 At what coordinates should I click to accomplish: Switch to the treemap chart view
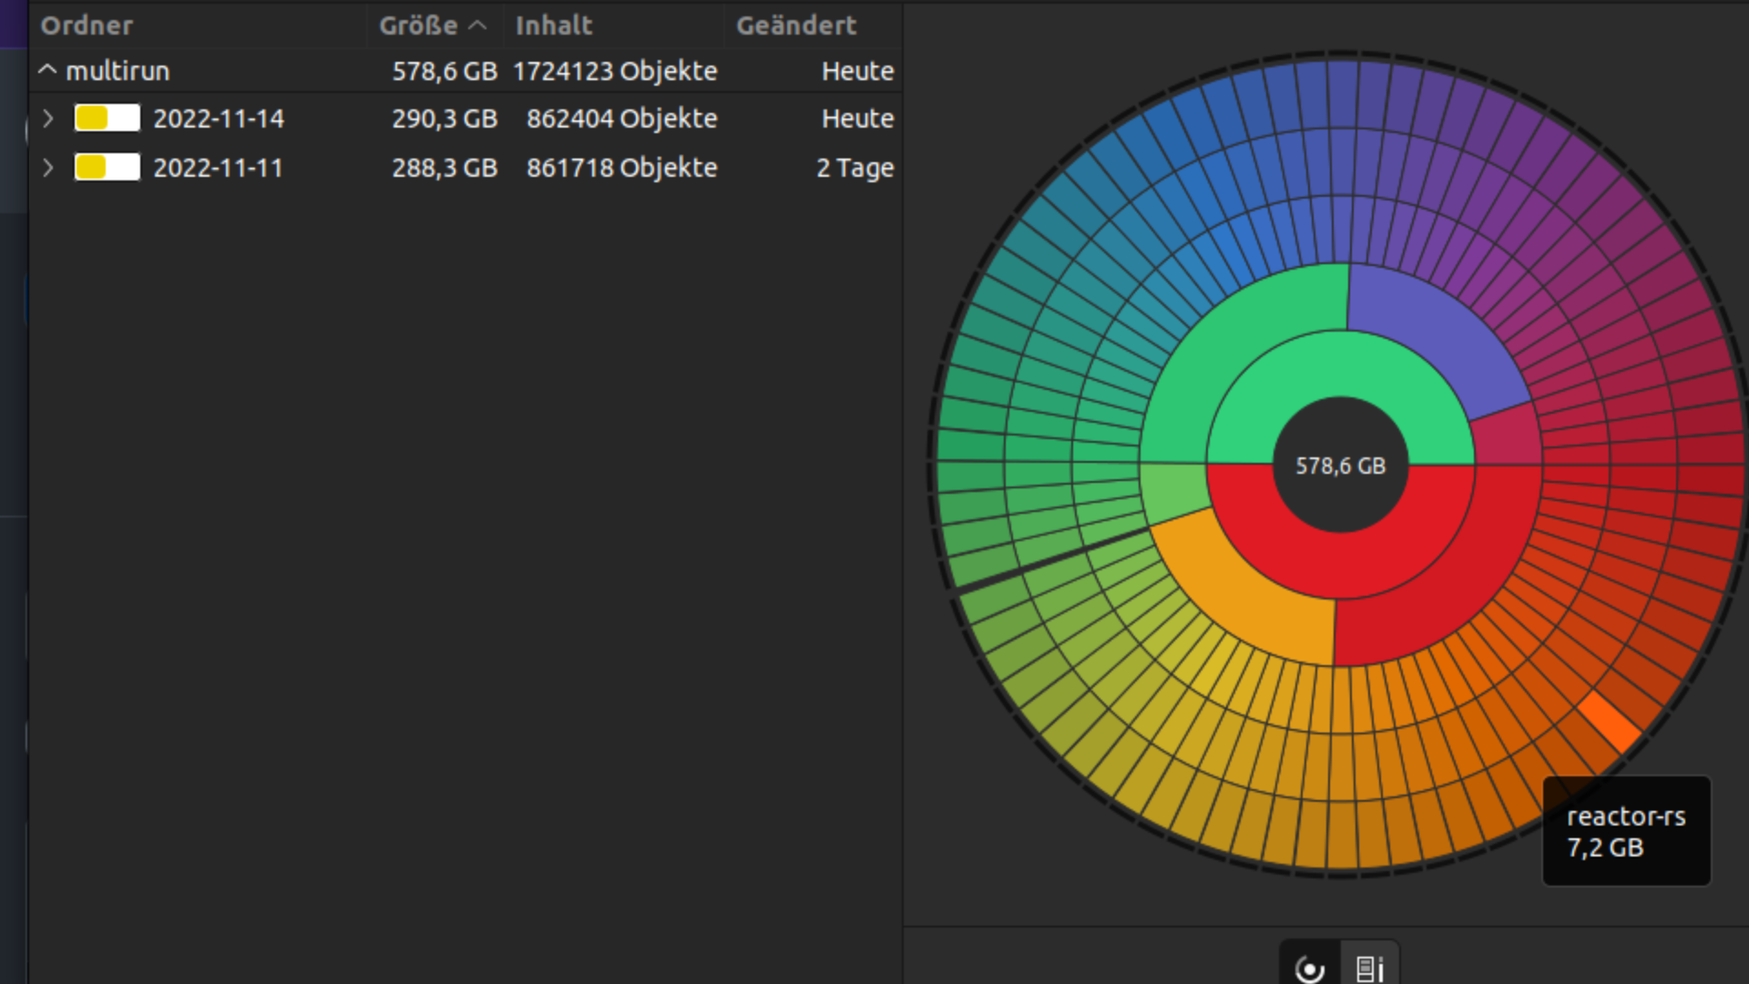(x=1369, y=968)
